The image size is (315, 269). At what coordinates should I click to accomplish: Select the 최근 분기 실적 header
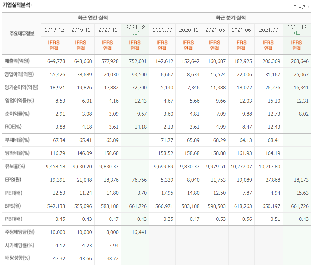[231, 18]
